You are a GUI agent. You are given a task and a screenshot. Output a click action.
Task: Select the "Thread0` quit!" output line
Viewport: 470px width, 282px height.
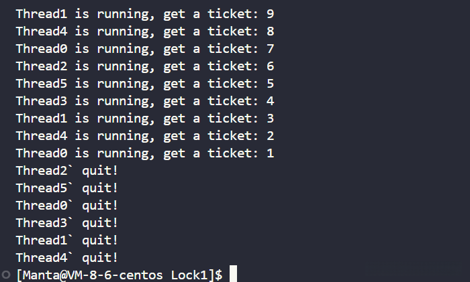67,205
